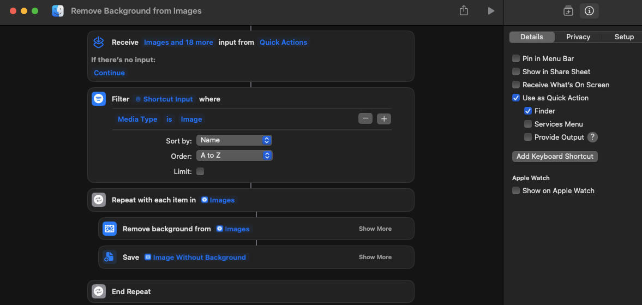Add a new filter condition
The image size is (642, 305).
(x=384, y=118)
